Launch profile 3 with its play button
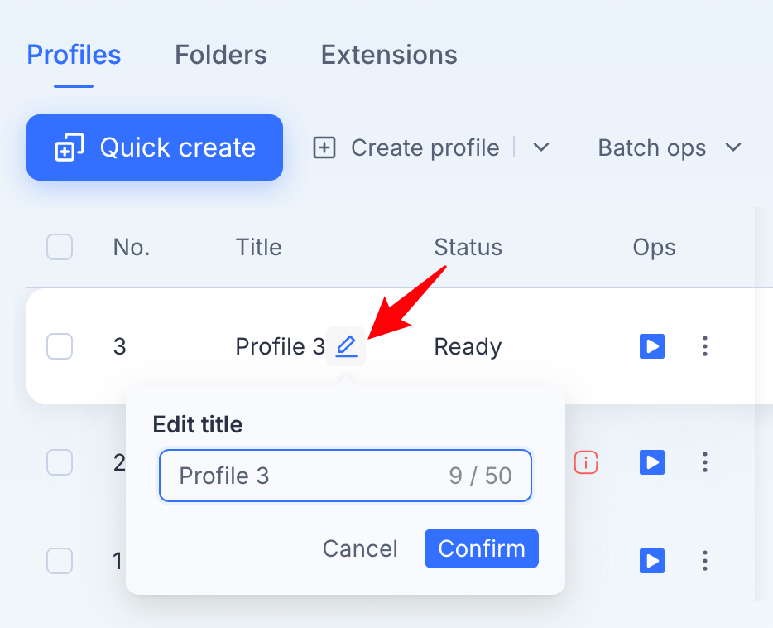The image size is (773, 628). (x=651, y=346)
